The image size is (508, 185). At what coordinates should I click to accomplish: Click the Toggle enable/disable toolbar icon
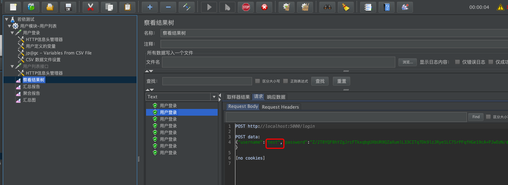point(187,7)
